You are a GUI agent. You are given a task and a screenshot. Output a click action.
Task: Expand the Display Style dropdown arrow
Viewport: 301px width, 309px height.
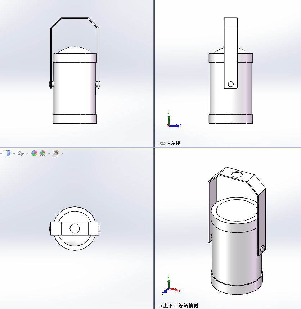(x=14, y=154)
